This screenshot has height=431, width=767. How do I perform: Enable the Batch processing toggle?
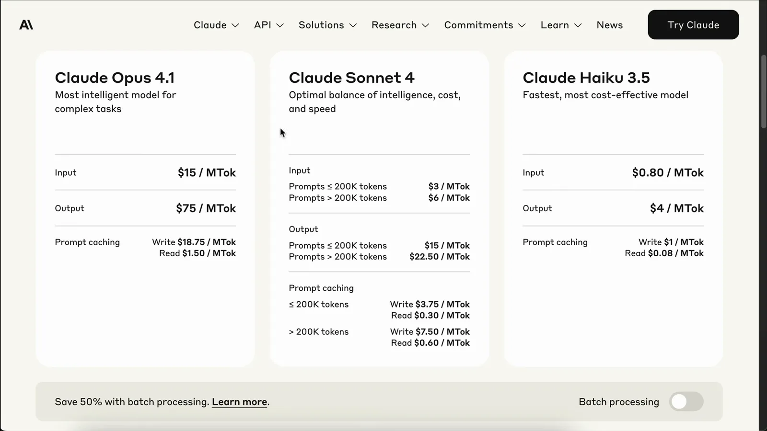686,402
